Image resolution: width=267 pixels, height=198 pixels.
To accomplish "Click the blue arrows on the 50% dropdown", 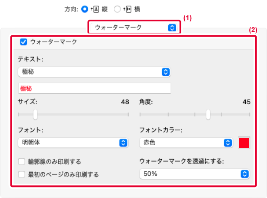I will point(244,174).
